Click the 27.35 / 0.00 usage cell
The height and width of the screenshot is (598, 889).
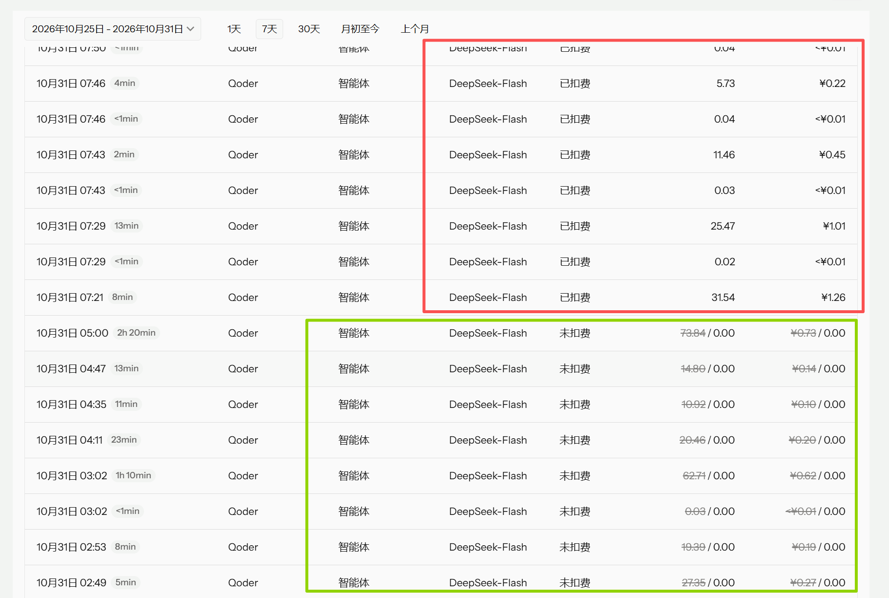(x=708, y=583)
